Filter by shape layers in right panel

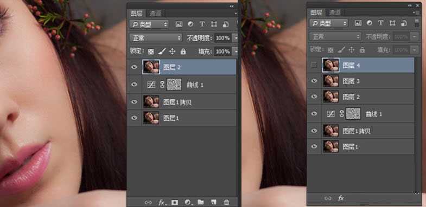pyautogui.click(x=392, y=23)
